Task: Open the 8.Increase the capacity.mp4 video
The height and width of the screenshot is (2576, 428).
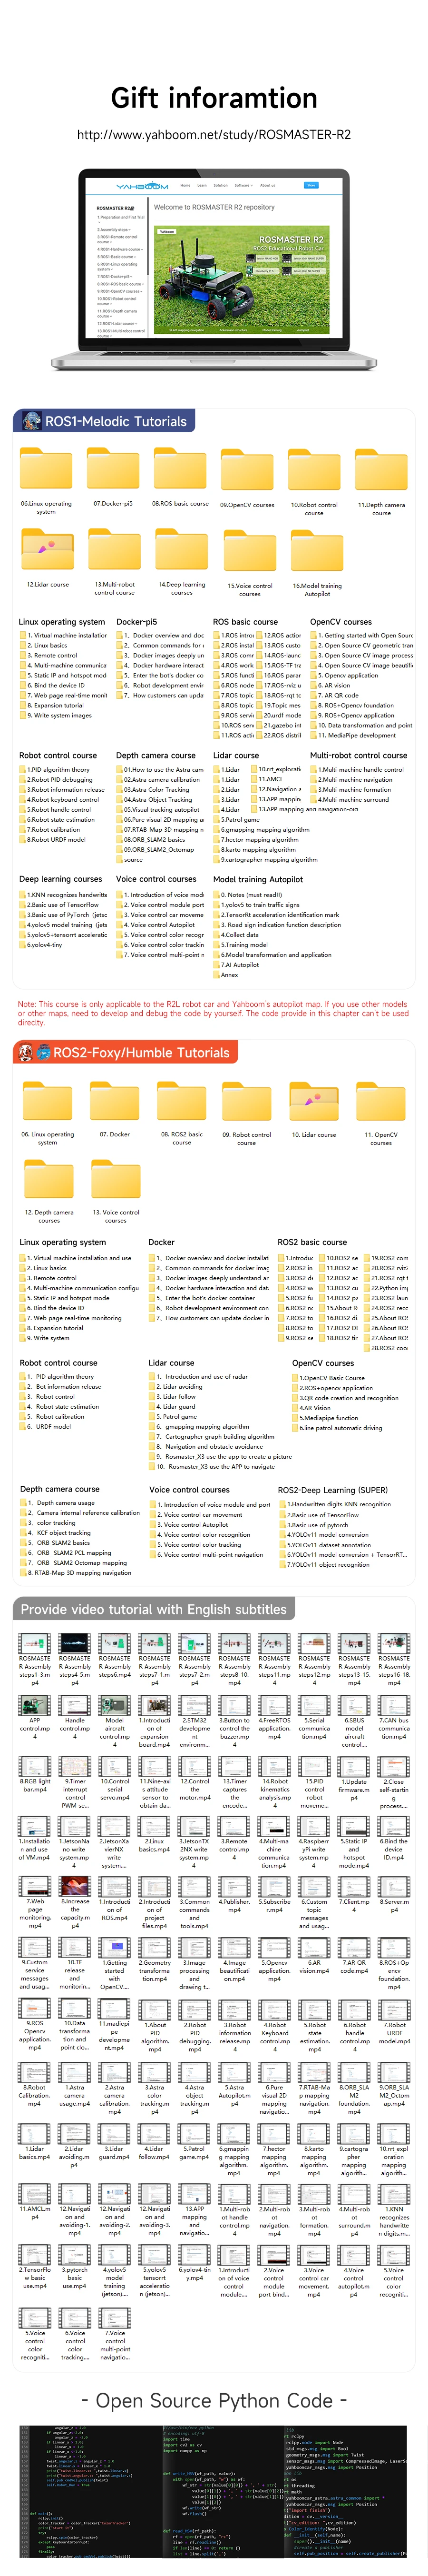Action: [x=74, y=1886]
